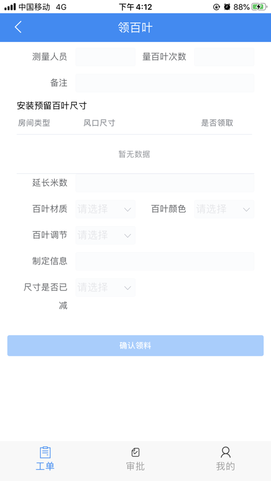Tap the battery status icon
This screenshot has height=481, width=271.
259,7
